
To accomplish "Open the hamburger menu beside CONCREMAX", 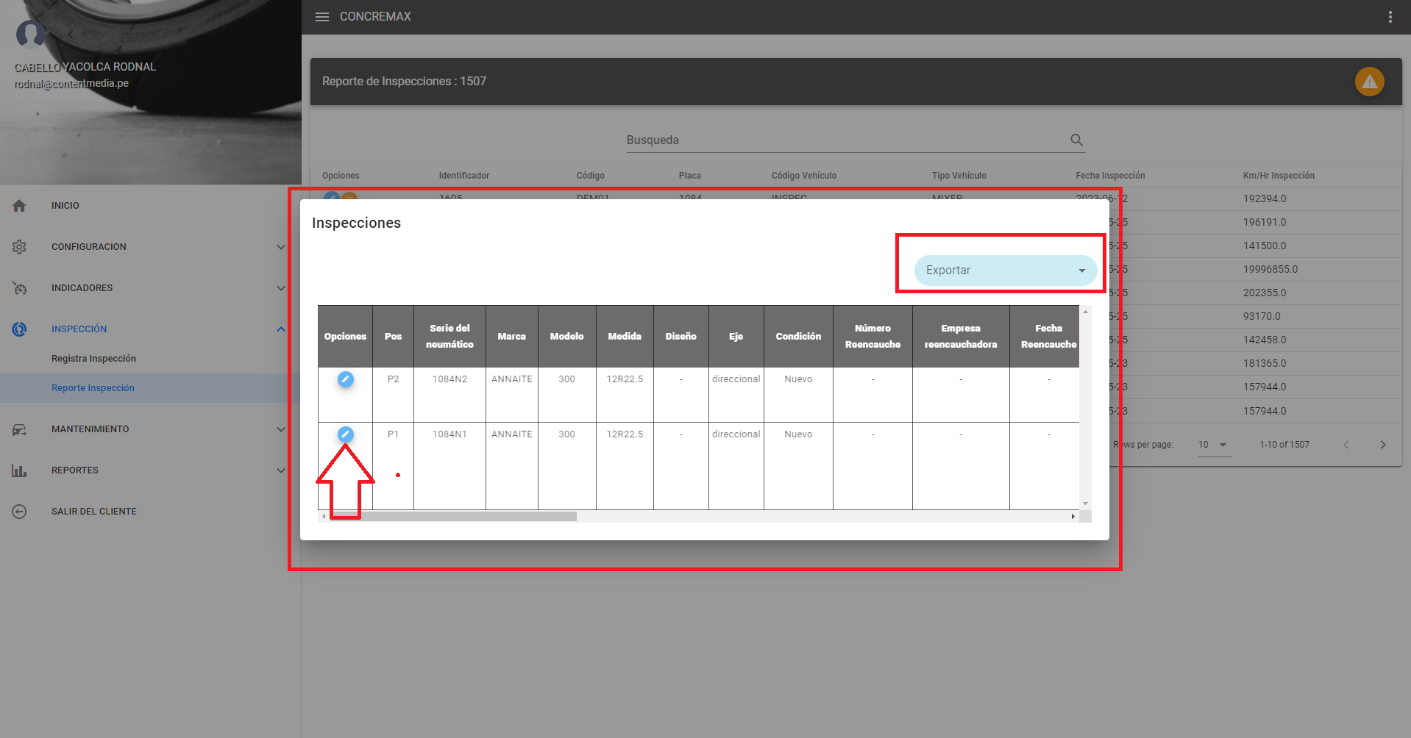I will point(322,17).
